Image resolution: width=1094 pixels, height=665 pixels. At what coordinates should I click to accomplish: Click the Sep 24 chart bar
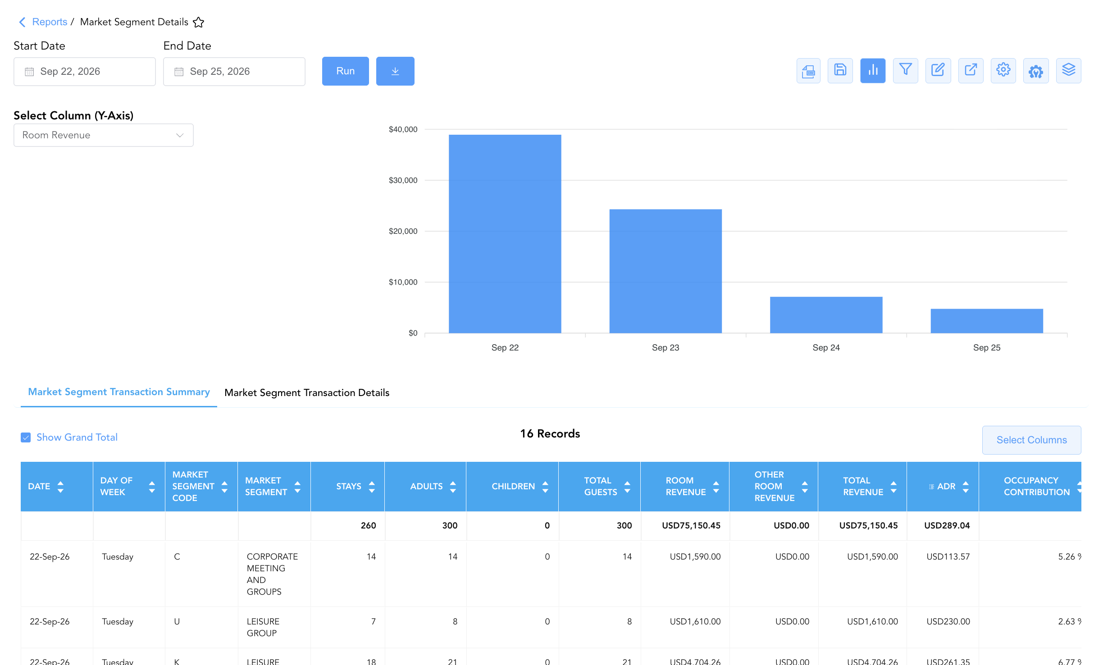tap(826, 315)
